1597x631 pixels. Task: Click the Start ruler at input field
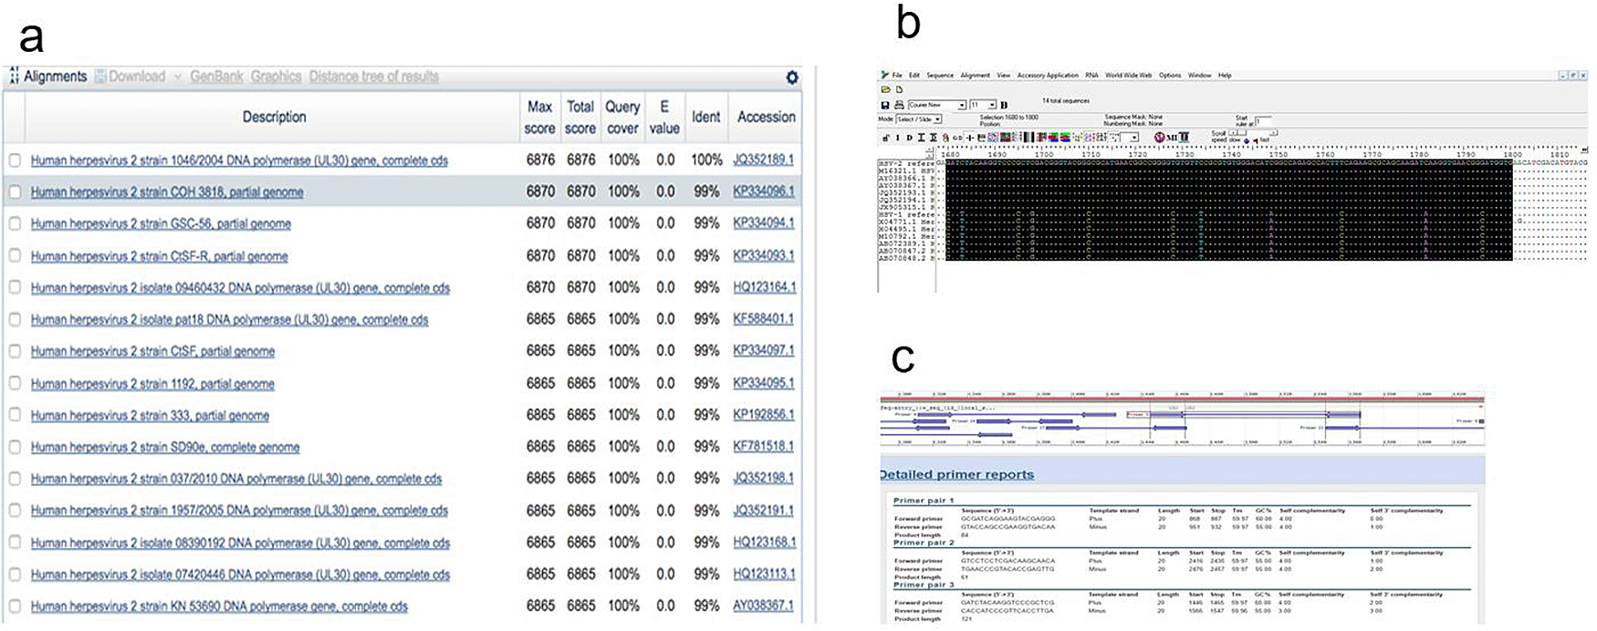(x=1263, y=120)
